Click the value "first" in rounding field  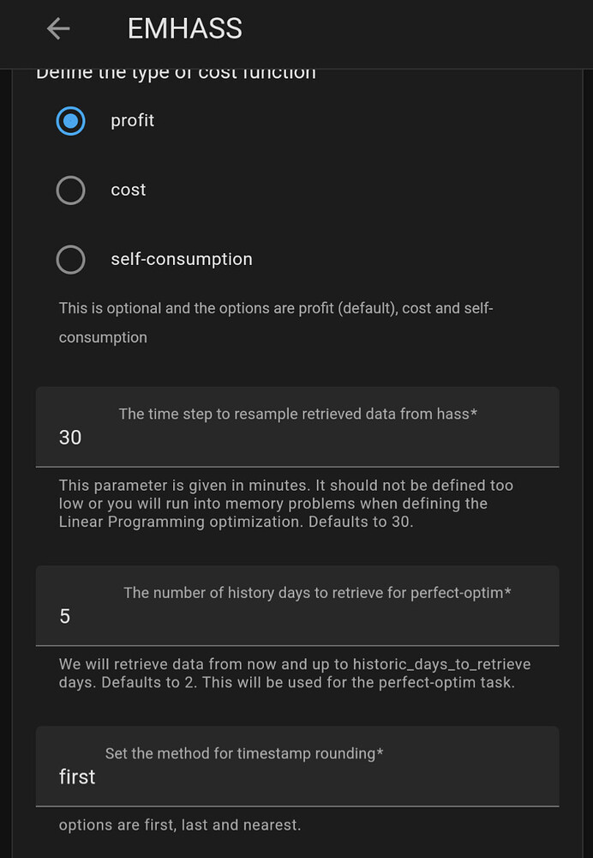click(77, 777)
